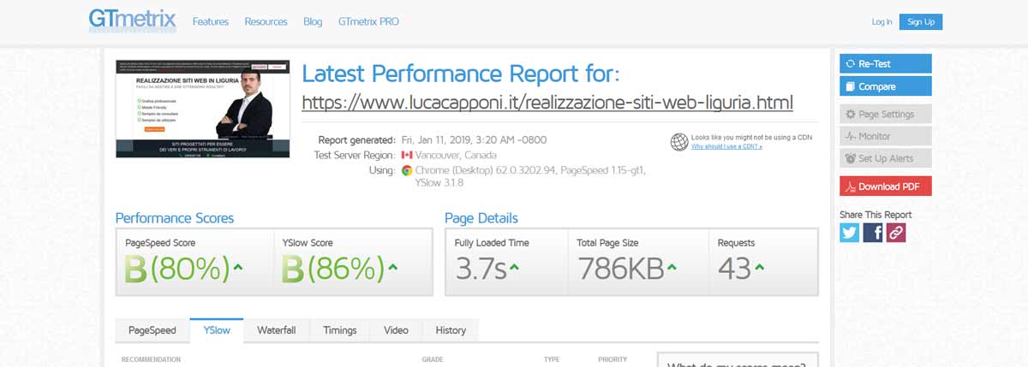Click the arrow beside 43 requests
Viewport: 1028px width, 367px height.
[x=759, y=267]
